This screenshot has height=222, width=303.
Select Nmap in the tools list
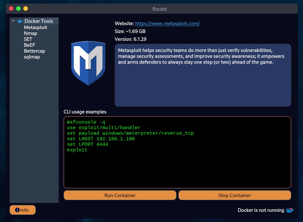[30, 33]
